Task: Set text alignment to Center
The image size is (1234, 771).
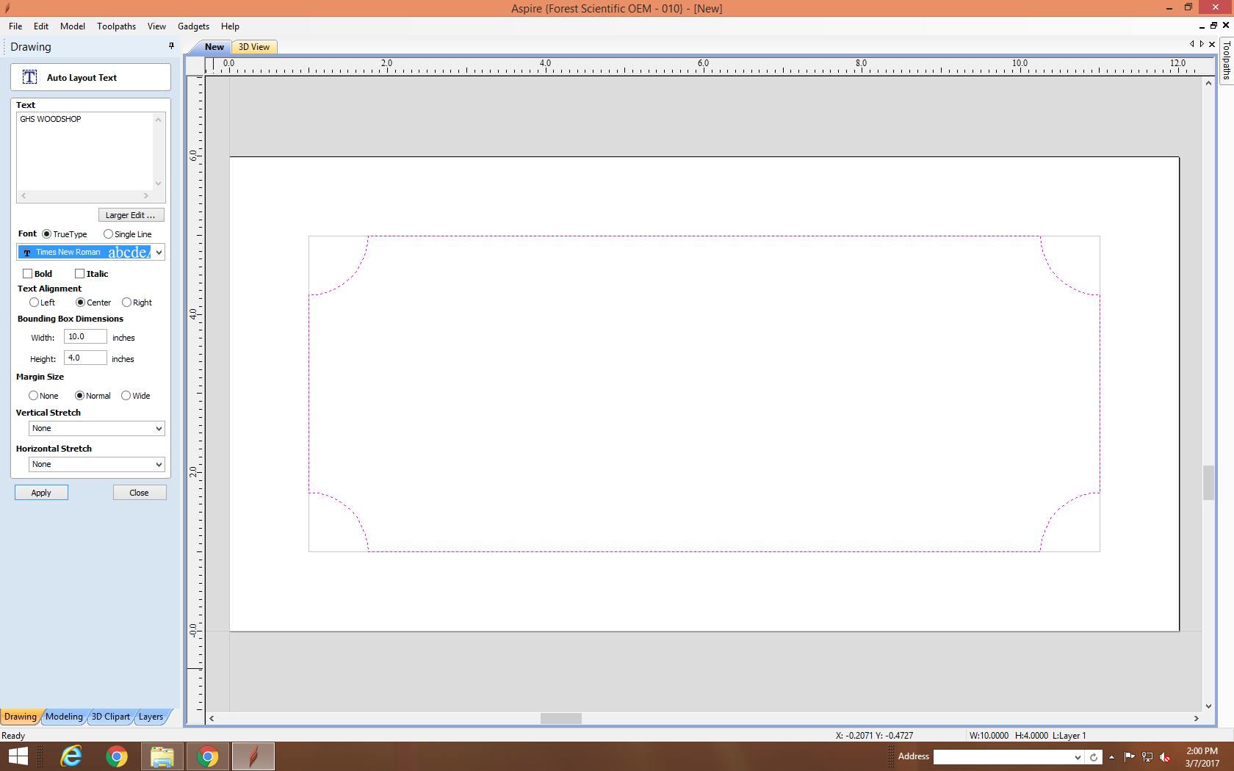Action: pos(80,303)
